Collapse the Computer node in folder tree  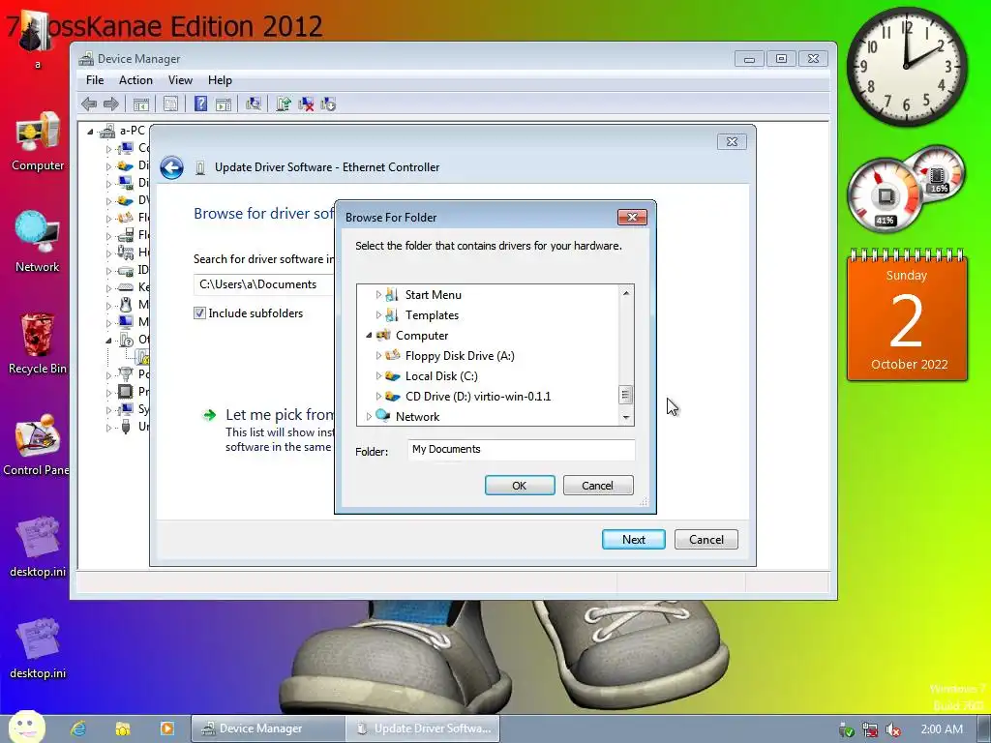pos(369,336)
